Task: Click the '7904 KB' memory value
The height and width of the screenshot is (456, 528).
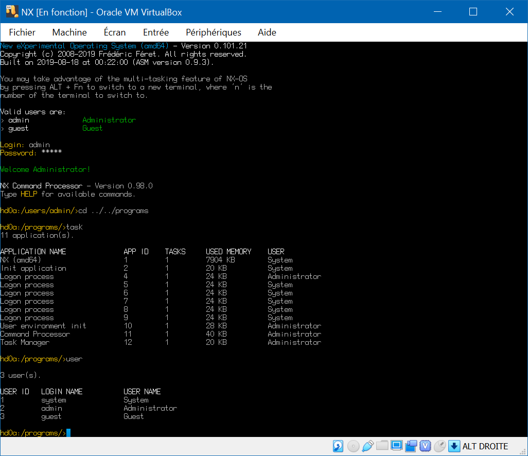Action: coord(221,260)
